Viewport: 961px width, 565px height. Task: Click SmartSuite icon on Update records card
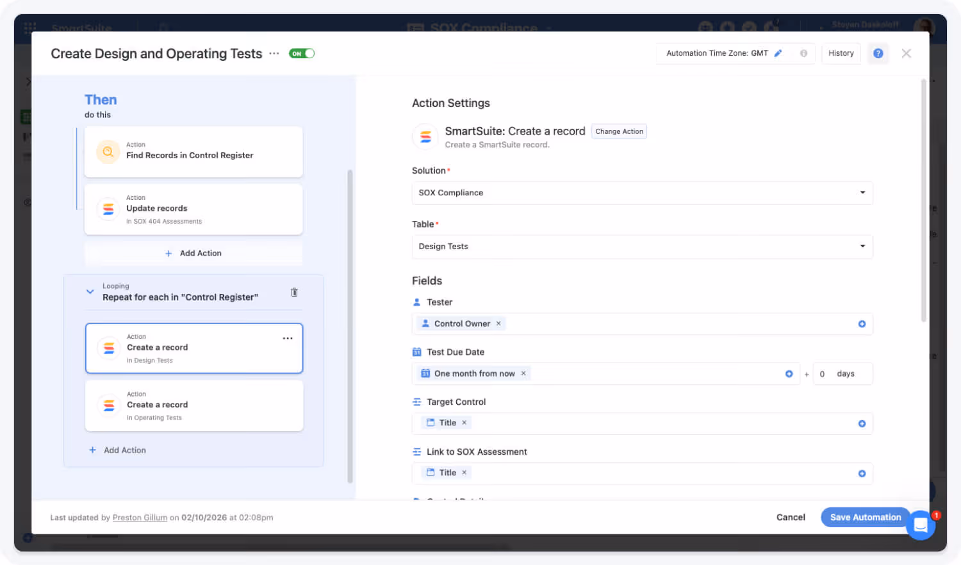point(108,209)
